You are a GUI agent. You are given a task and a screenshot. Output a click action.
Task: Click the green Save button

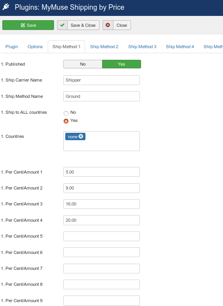click(x=28, y=25)
